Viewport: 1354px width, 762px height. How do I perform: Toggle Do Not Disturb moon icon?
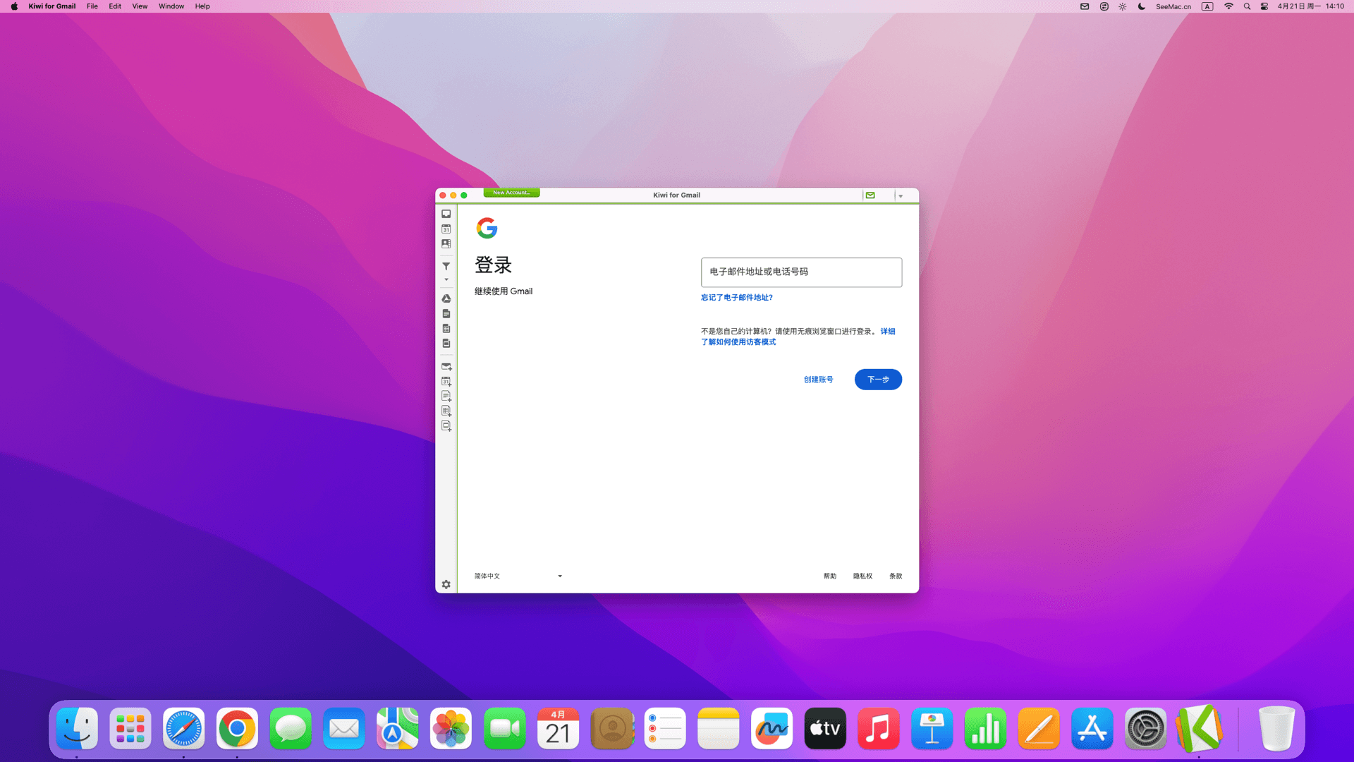click(x=1142, y=6)
